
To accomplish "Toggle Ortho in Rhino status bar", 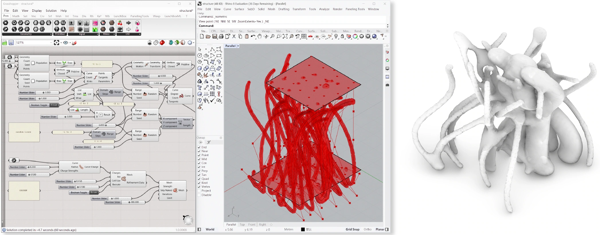I will (368, 229).
